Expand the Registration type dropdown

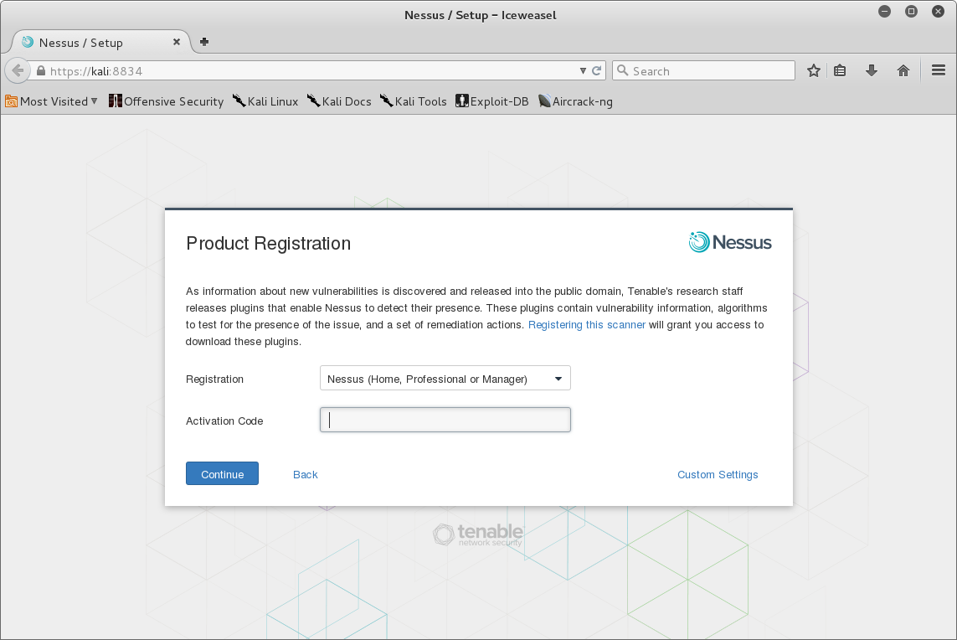445,379
